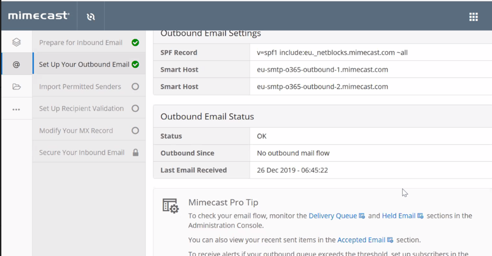This screenshot has height=256, width=492.
Task: Click status circle beside Import Permitted Senders
Action: pos(135,86)
